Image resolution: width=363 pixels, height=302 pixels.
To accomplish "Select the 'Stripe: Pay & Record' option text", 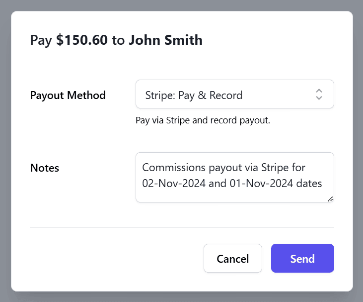I will coord(194,96).
